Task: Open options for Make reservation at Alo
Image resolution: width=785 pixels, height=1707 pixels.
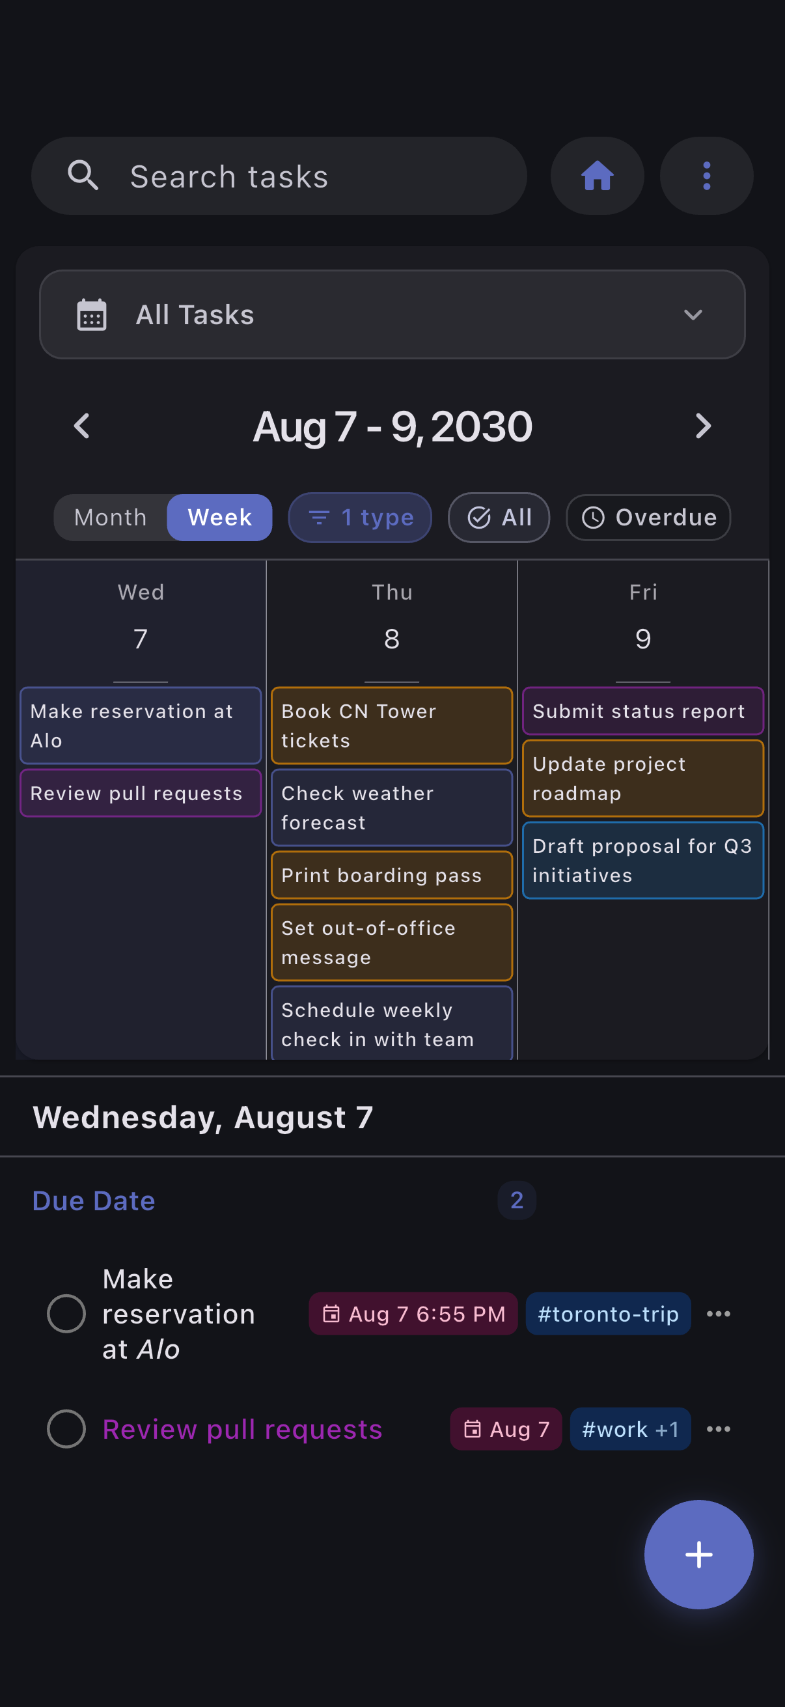Action: point(718,1313)
